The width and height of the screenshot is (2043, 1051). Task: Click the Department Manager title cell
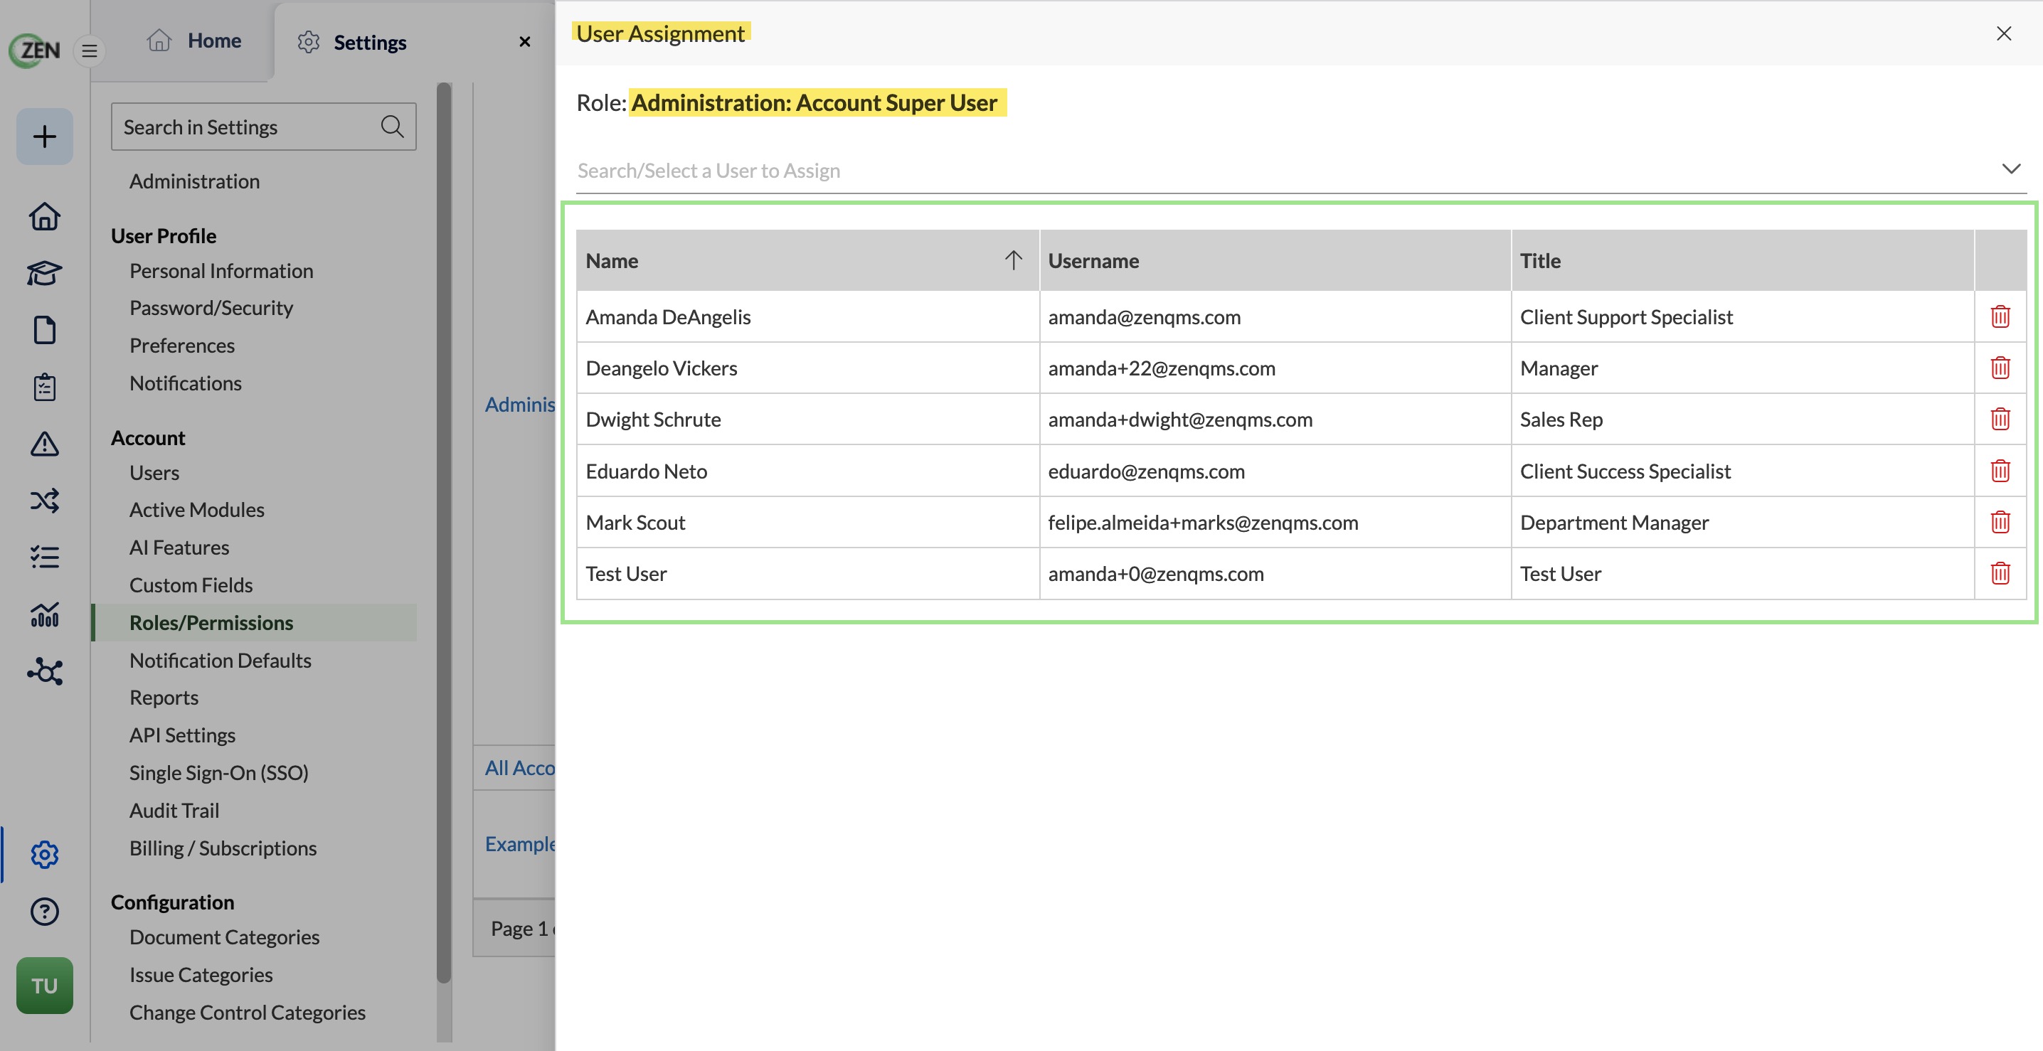(x=1741, y=523)
